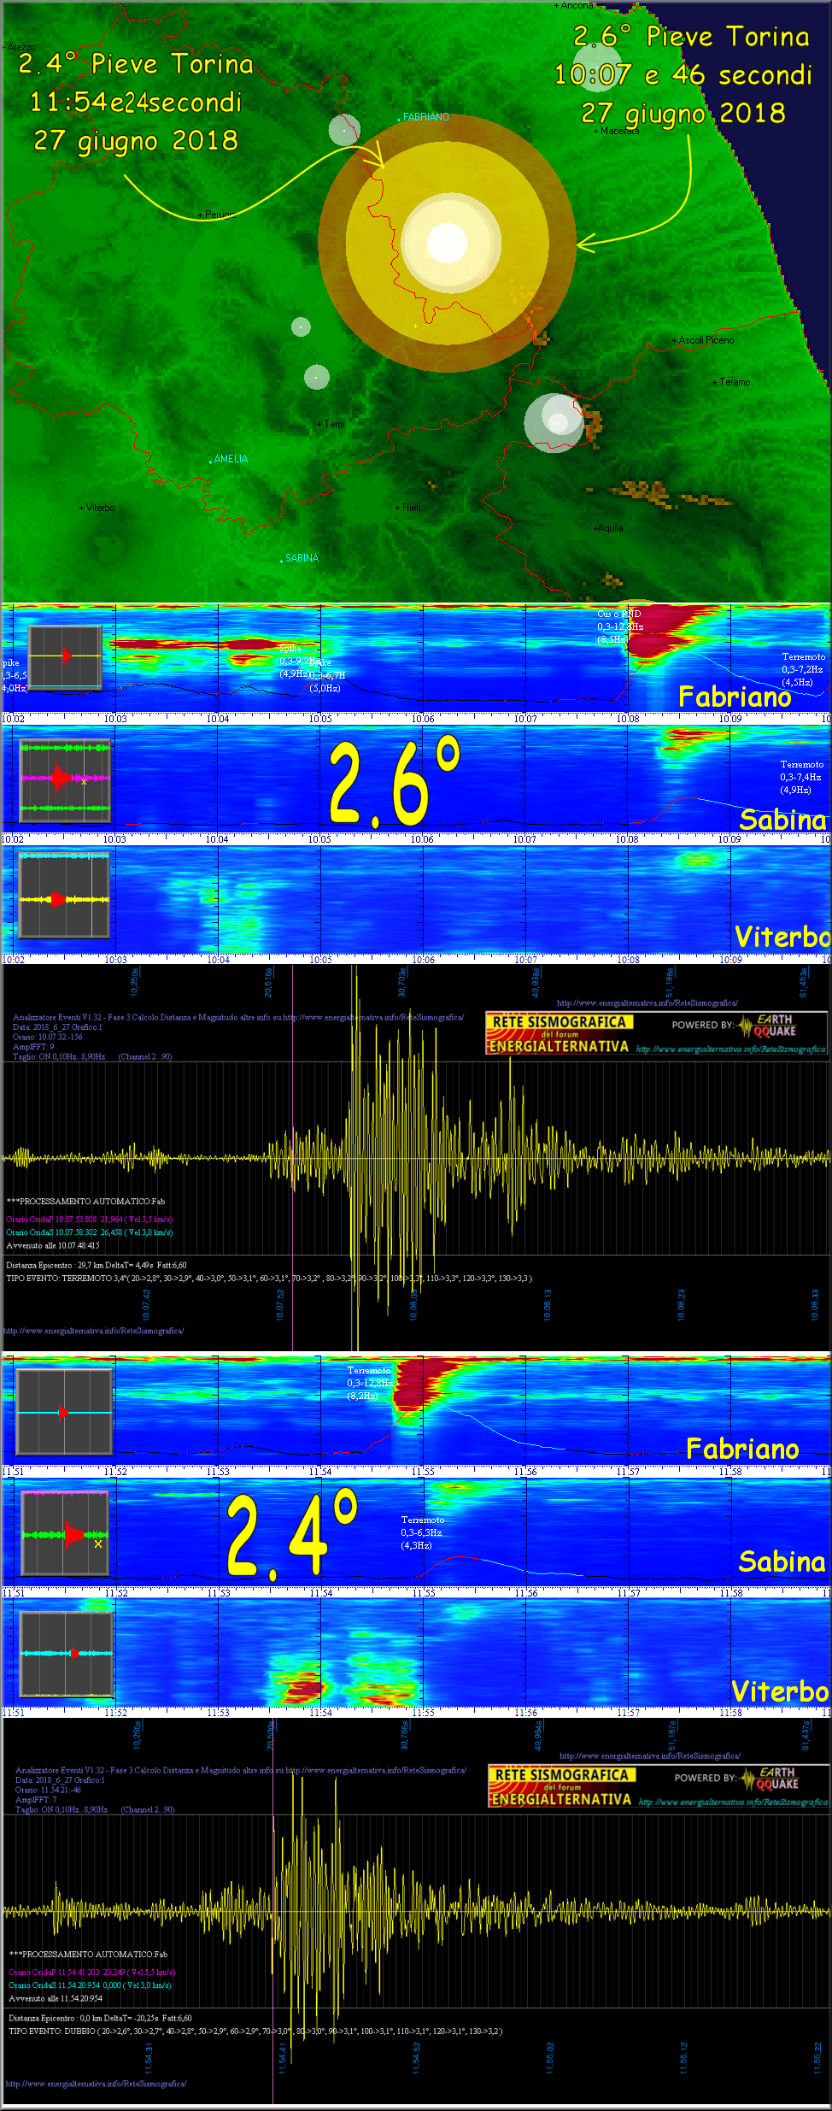Click Rete Sismografica banner in 11:54 seismogram
The image size is (832, 2111).
pyautogui.click(x=561, y=1785)
